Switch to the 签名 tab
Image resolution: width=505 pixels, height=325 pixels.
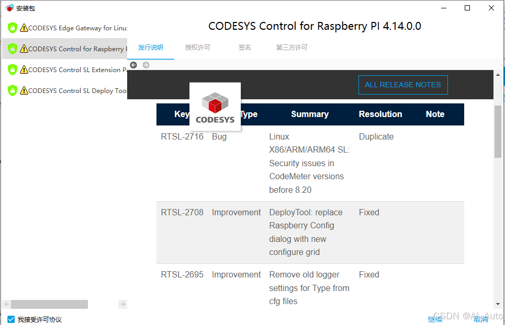tap(244, 48)
